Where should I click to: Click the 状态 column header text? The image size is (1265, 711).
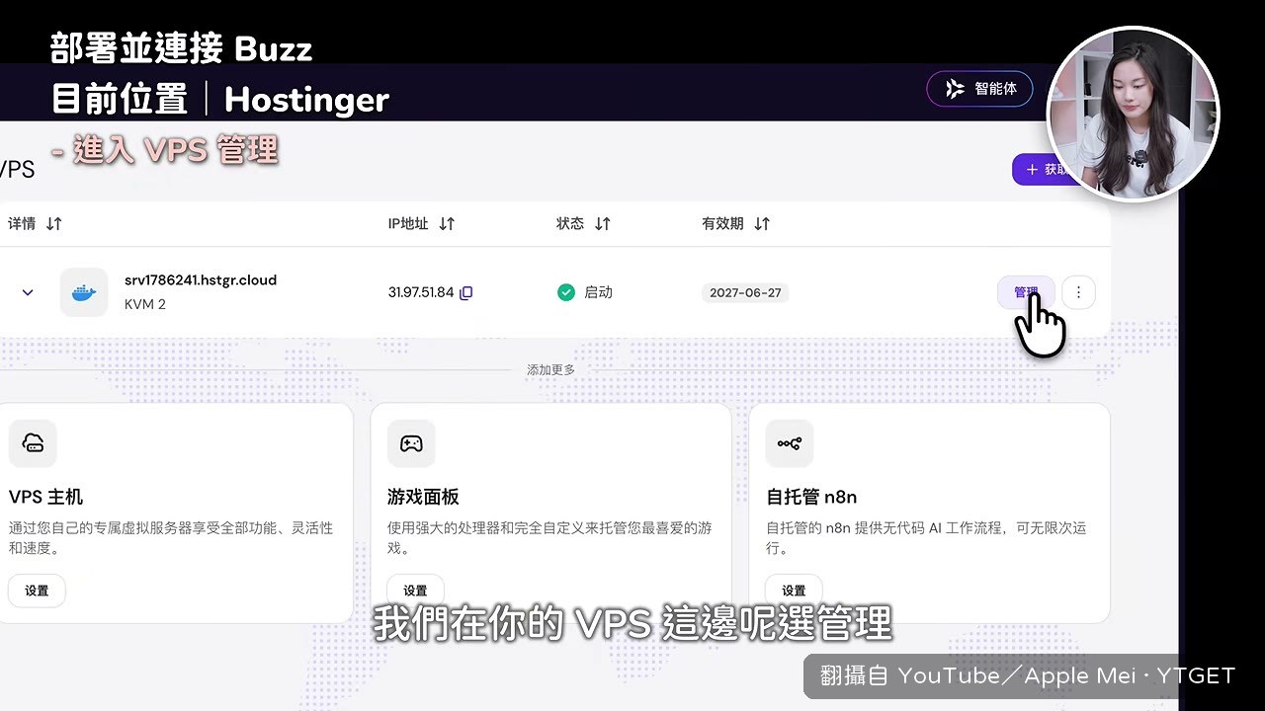coord(570,224)
